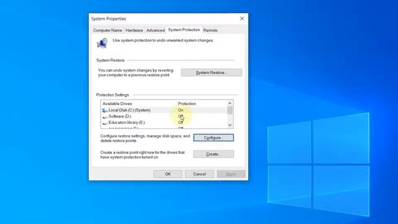Click the System Restore button

(211, 73)
